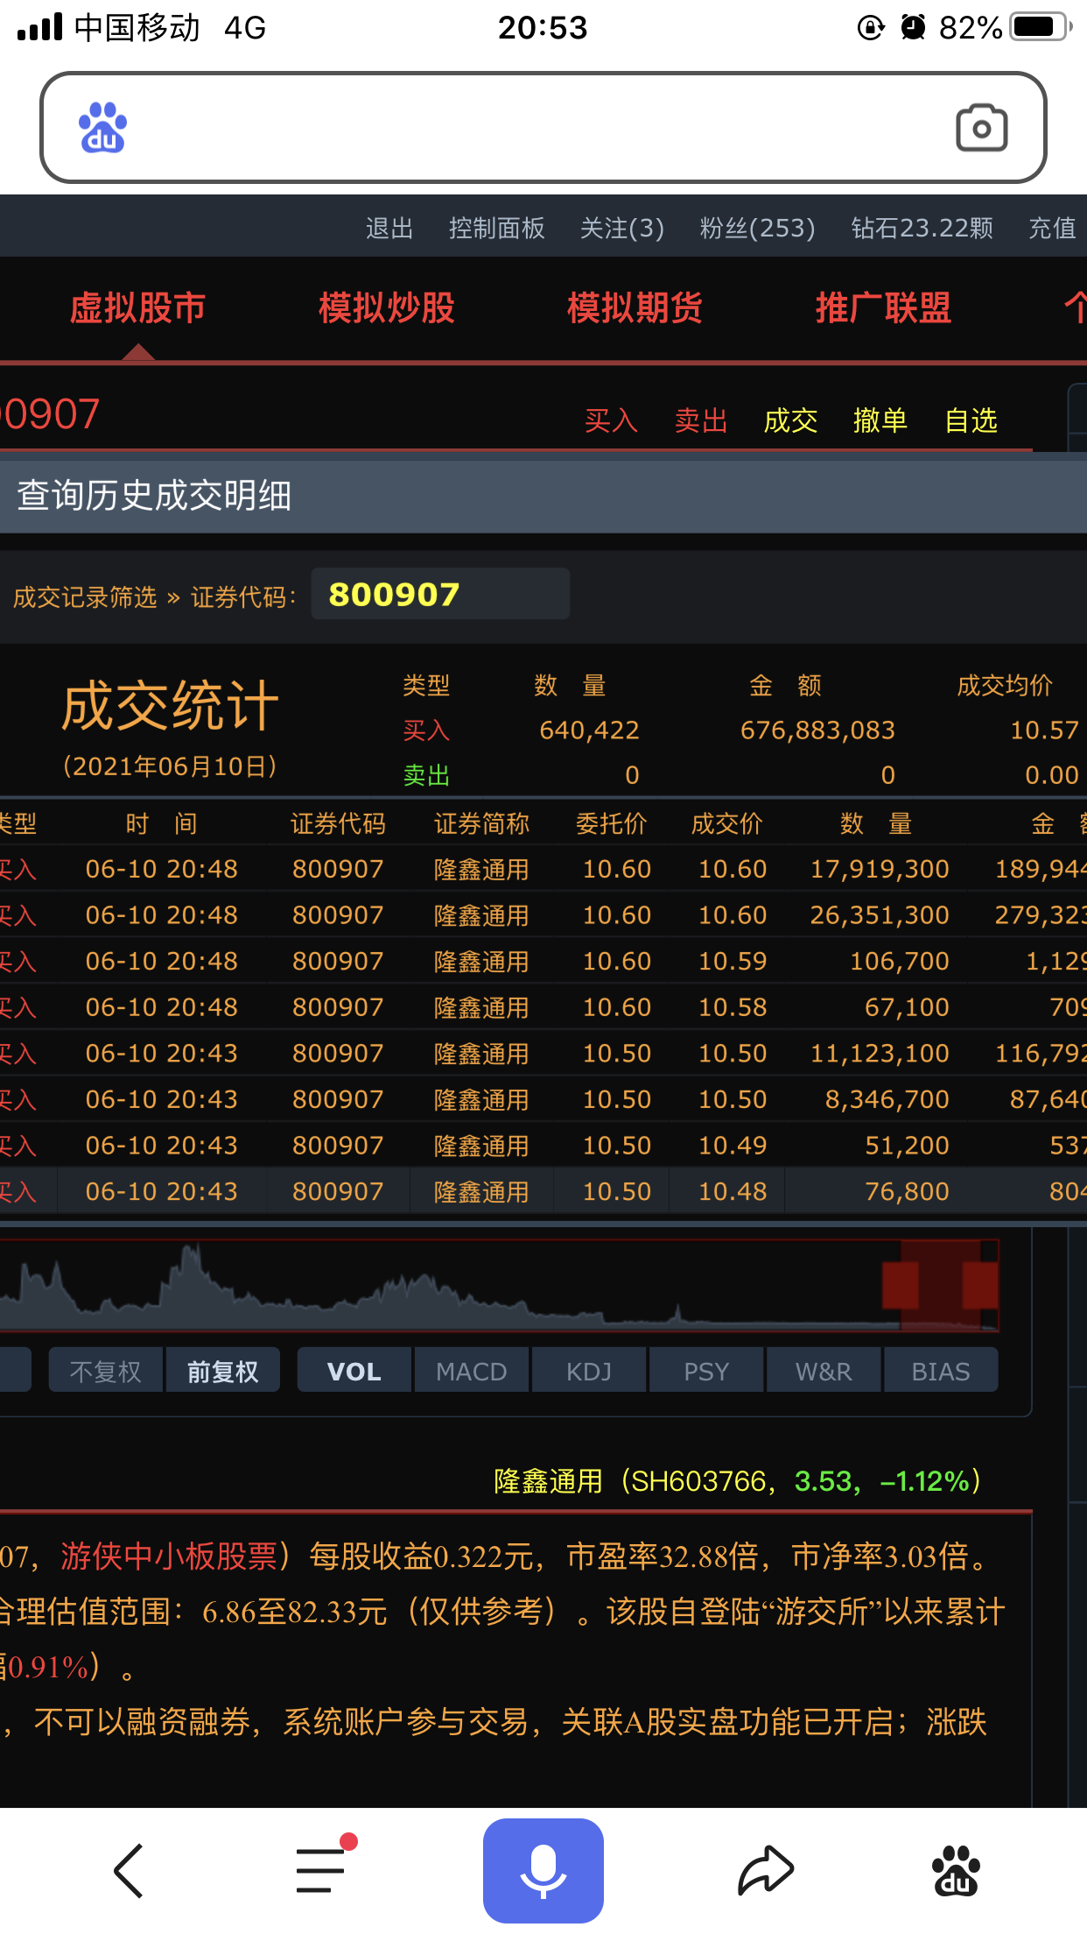
Task: Tap the share arrow icon
Action: 766,1870
